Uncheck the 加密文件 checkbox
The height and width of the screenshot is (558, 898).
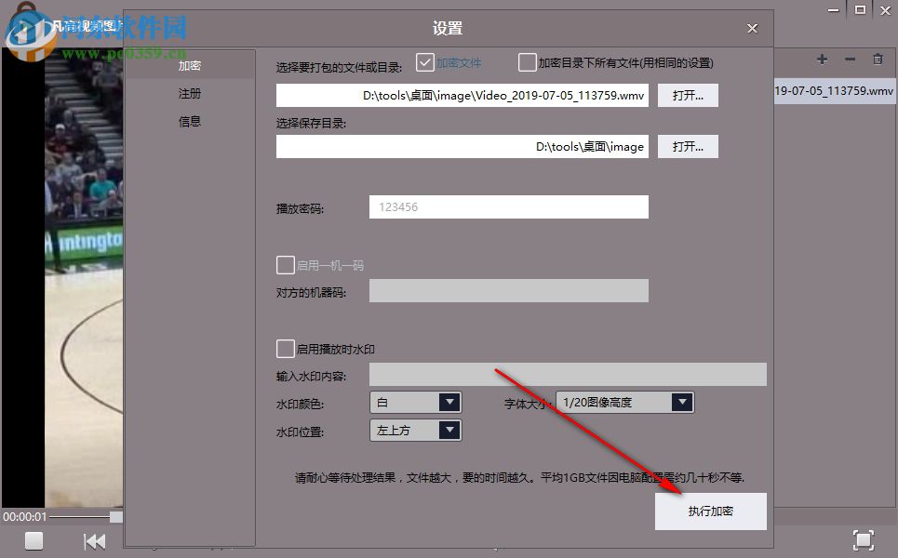[425, 61]
